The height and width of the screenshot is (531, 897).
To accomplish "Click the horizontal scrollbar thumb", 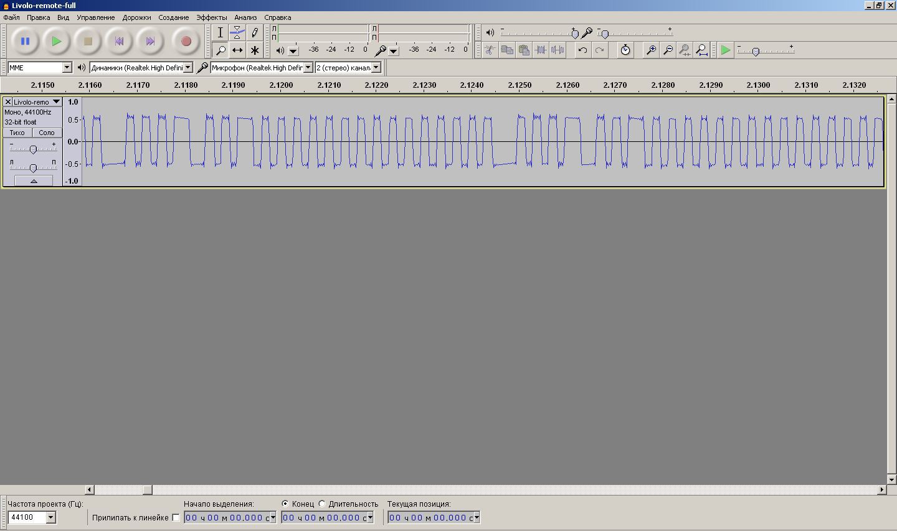I will 148,490.
